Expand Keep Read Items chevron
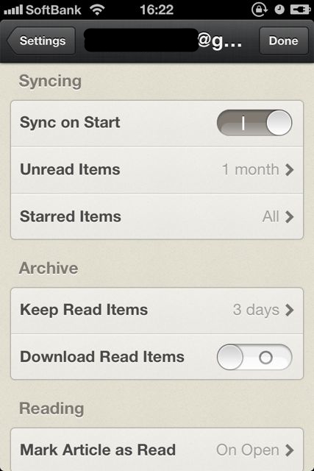This screenshot has height=471, width=314. [290, 310]
